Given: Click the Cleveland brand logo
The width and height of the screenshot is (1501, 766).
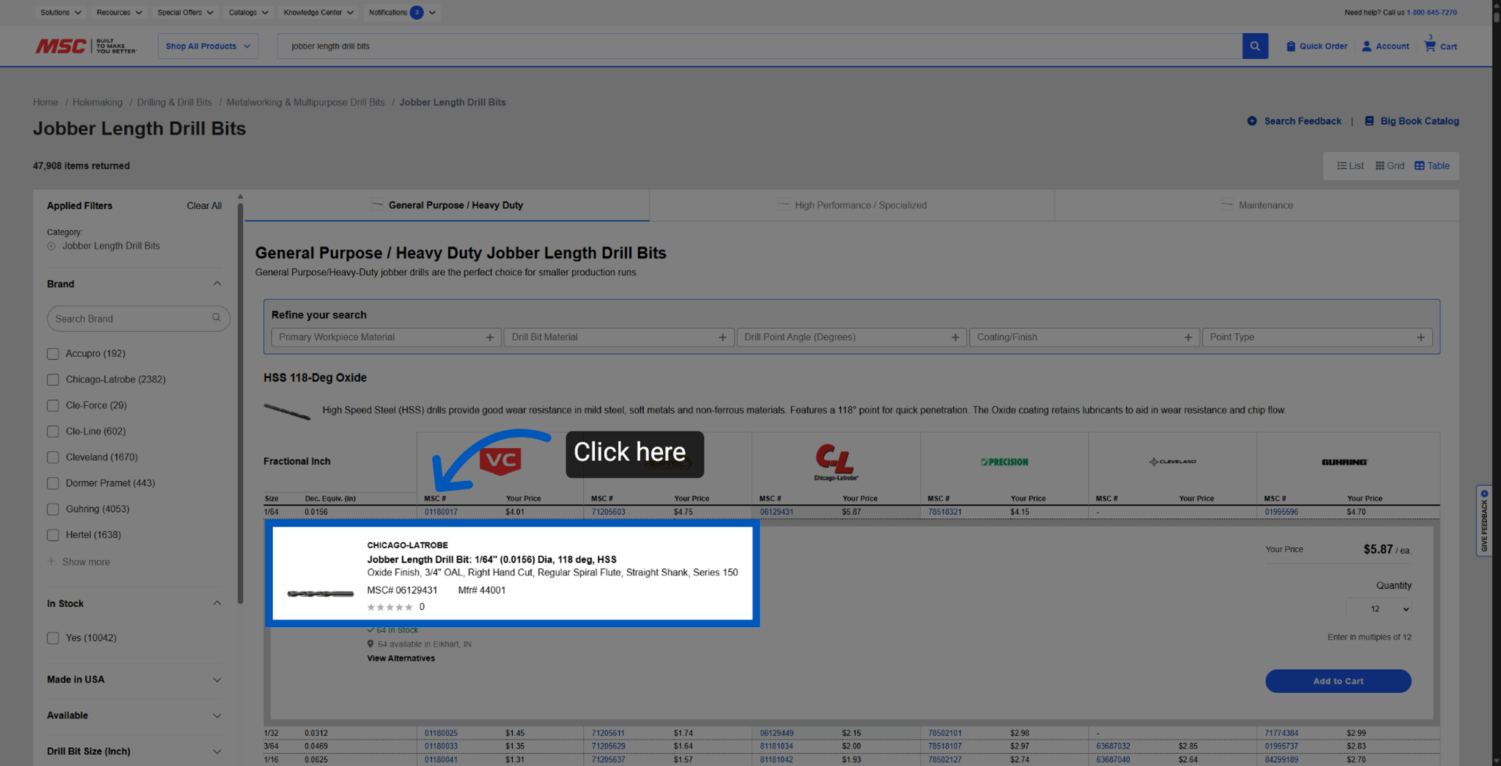Looking at the screenshot, I should [x=1172, y=461].
